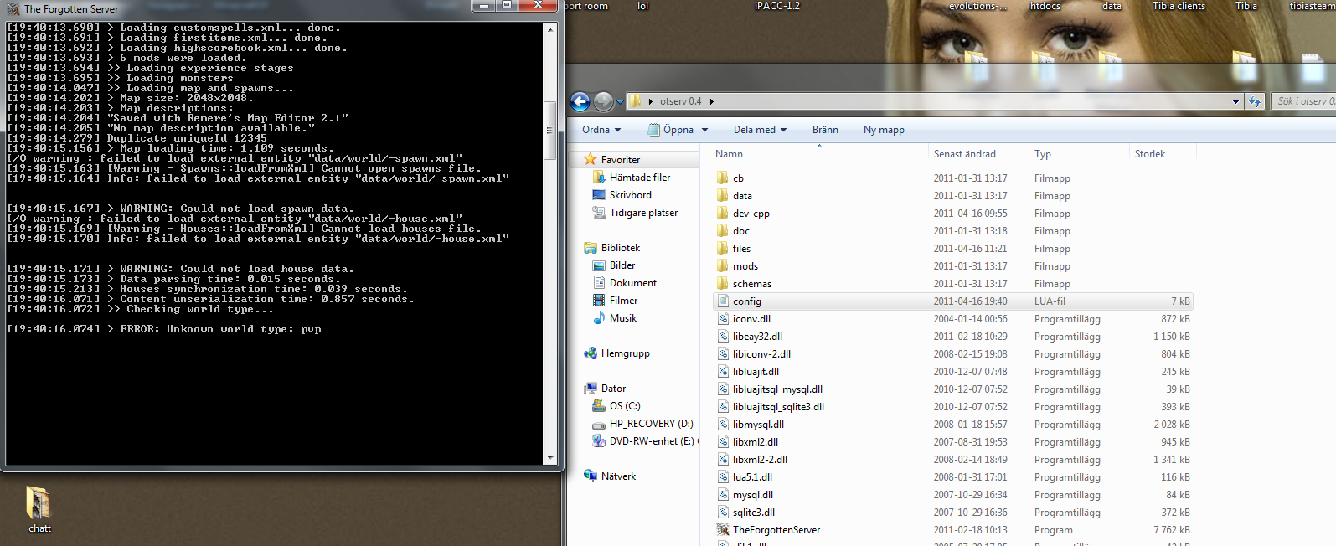
Task: Open the address bar history dropdown
Action: pyautogui.click(x=1235, y=101)
